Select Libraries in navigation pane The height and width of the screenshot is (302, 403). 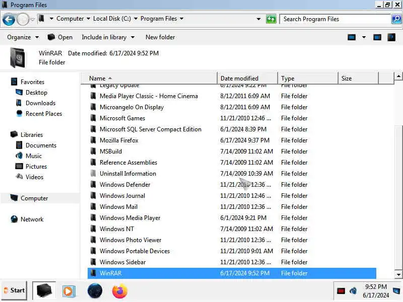32,134
